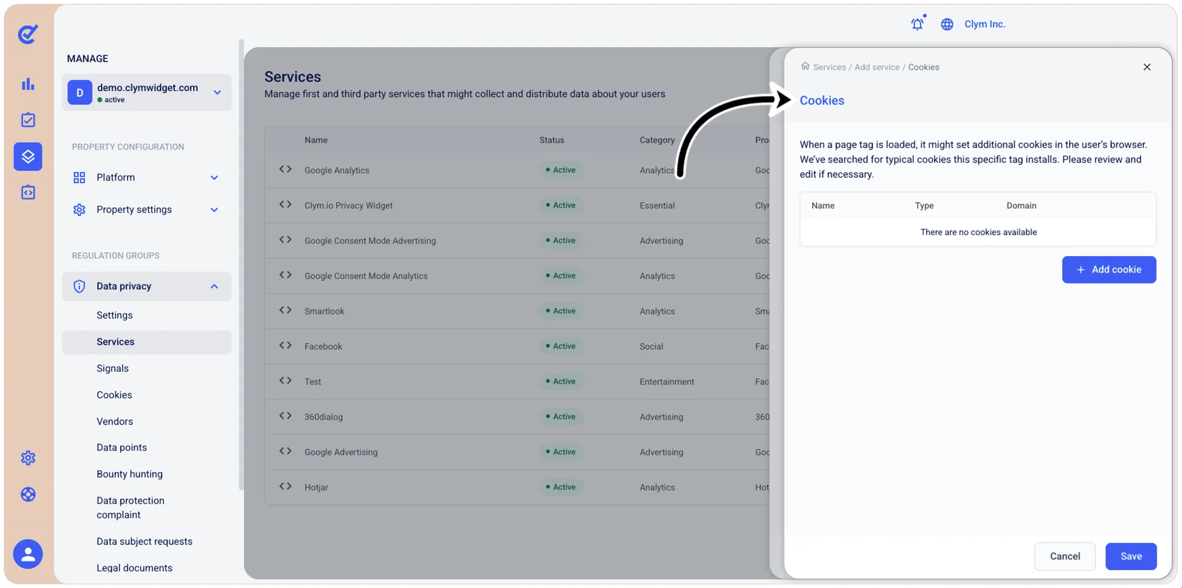Click the code icon beside Facebook

pos(285,345)
